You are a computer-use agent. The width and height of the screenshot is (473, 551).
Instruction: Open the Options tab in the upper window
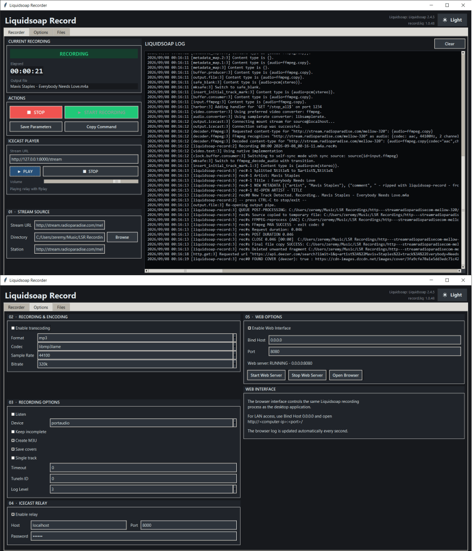pyautogui.click(x=41, y=32)
